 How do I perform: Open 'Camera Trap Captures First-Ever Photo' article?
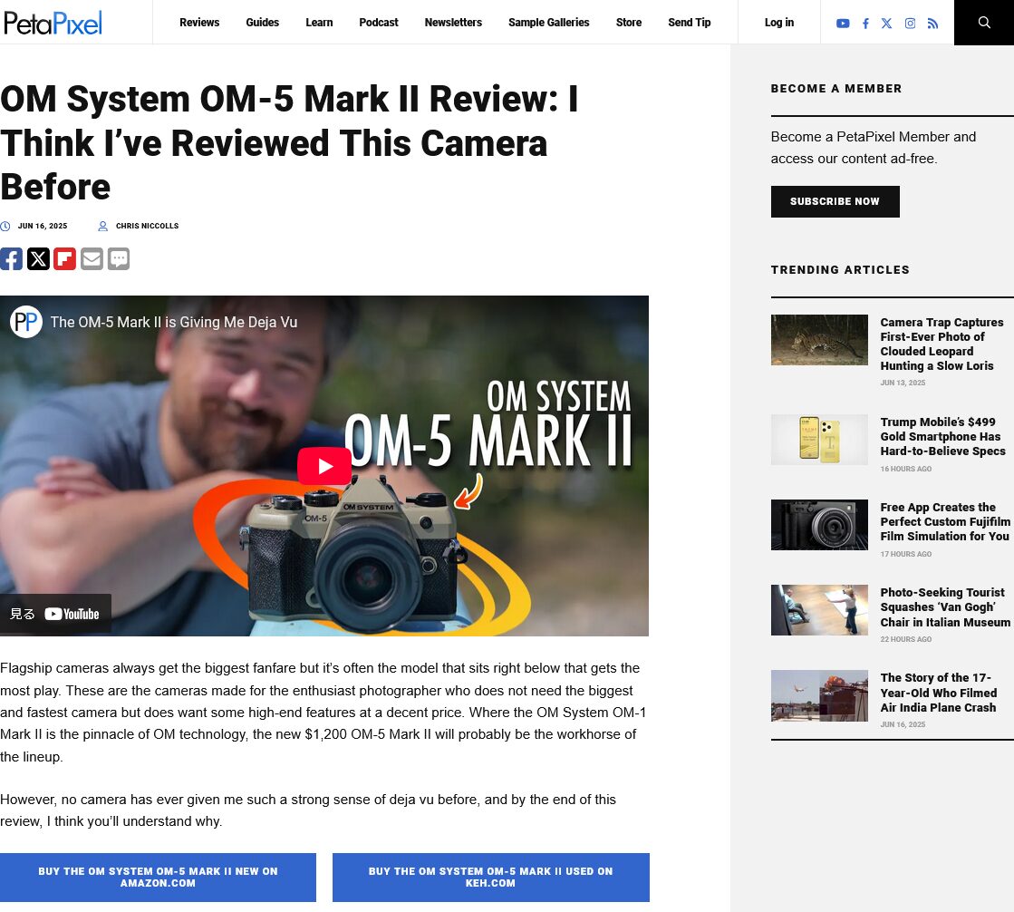tap(942, 344)
